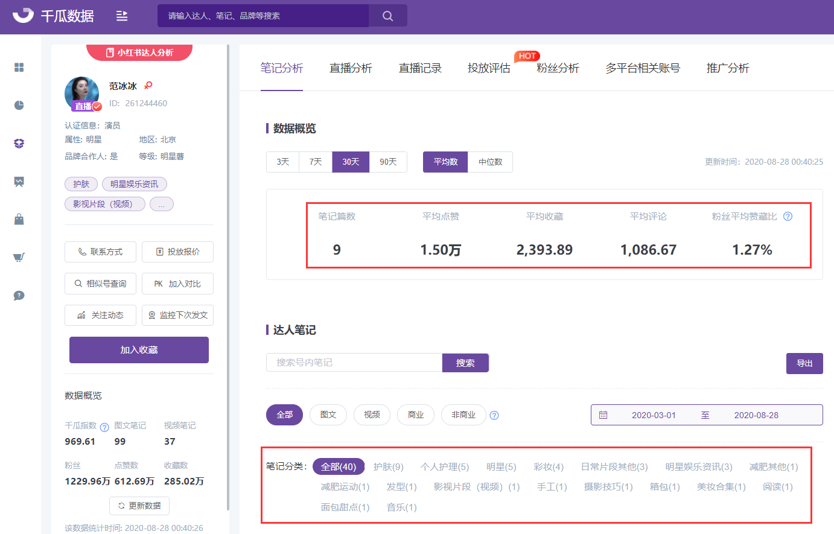Select 中位数 statistic mode

pos(490,162)
